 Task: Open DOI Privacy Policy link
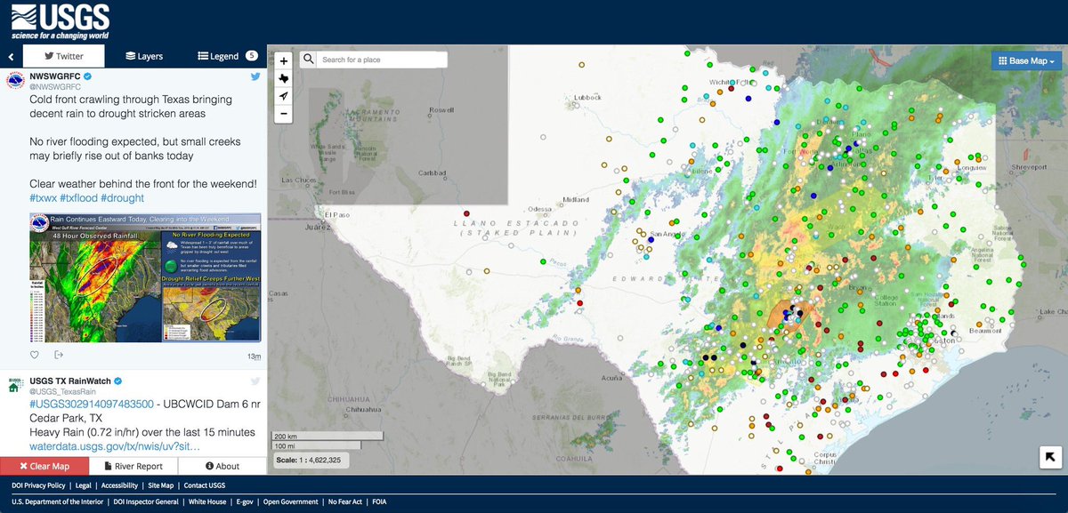(x=38, y=486)
